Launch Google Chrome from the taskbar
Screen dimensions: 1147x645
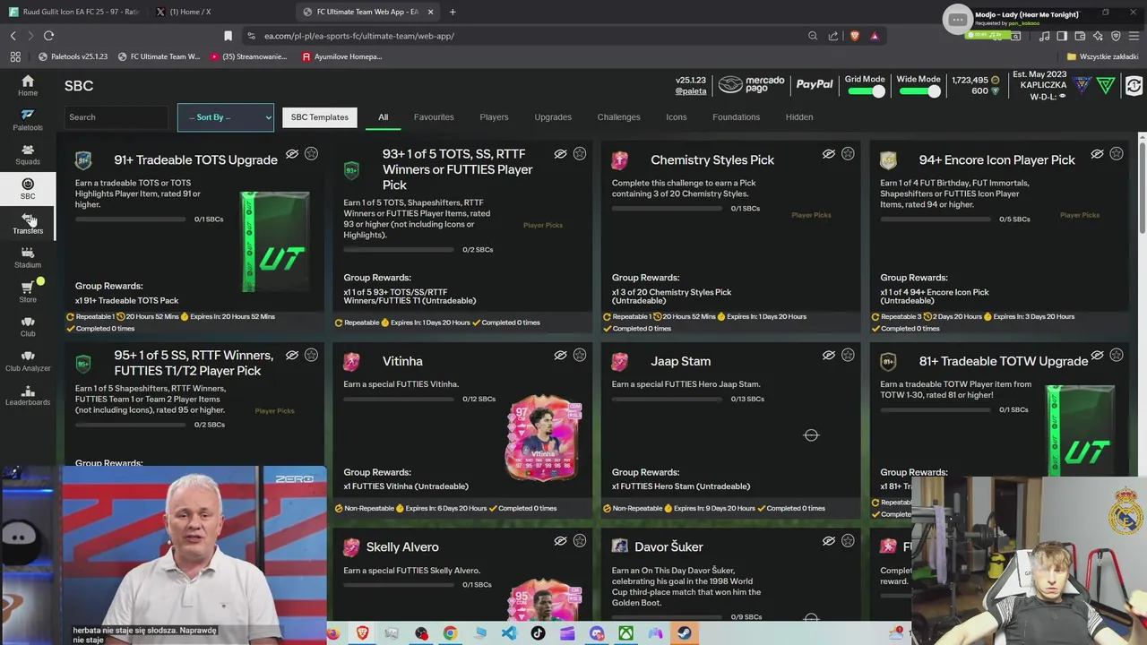tap(450, 633)
